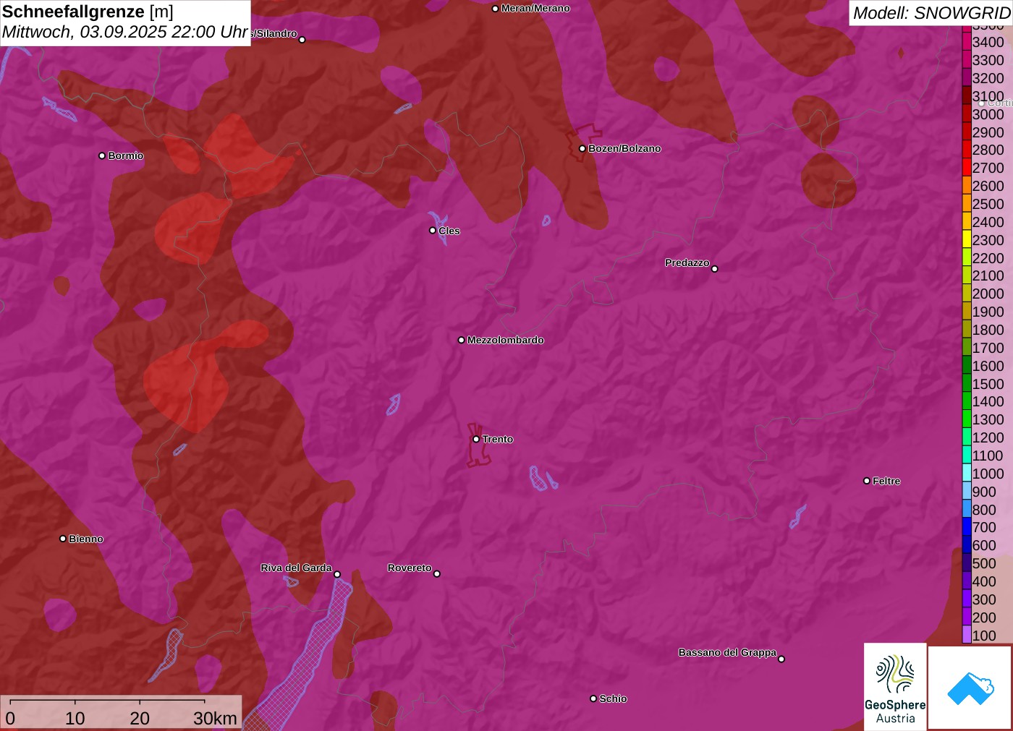1013x731 pixels.
Task: Click the red 2700 legend color swatch
Action: [x=967, y=168]
